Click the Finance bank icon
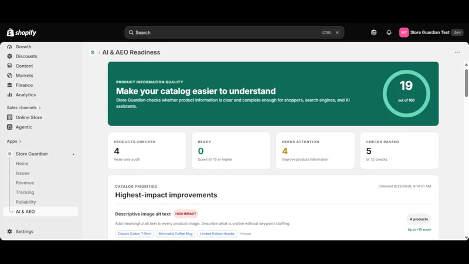Screen dimensions: 469x264 tap(9, 85)
